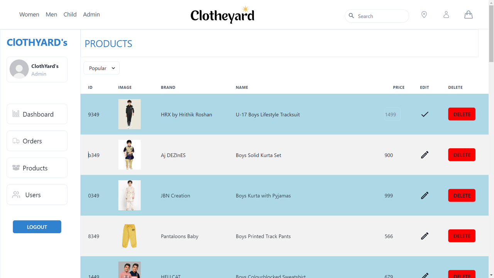Go to Users in sidebar
The width and height of the screenshot is (494, 278).
point(37,195)
